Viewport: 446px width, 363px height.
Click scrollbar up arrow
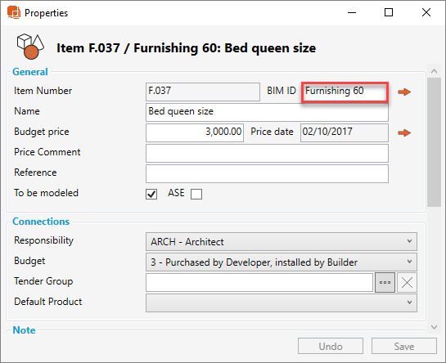tap(434, 71)
